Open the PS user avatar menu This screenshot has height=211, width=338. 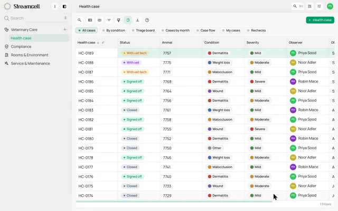click(330, 6)
